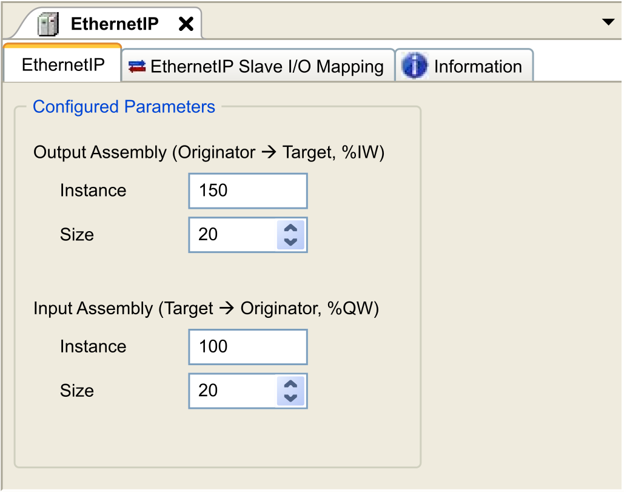Screen dimensions: 627x492
Task: Click the Input Assembly Instance field
Action: pos(247,347)
